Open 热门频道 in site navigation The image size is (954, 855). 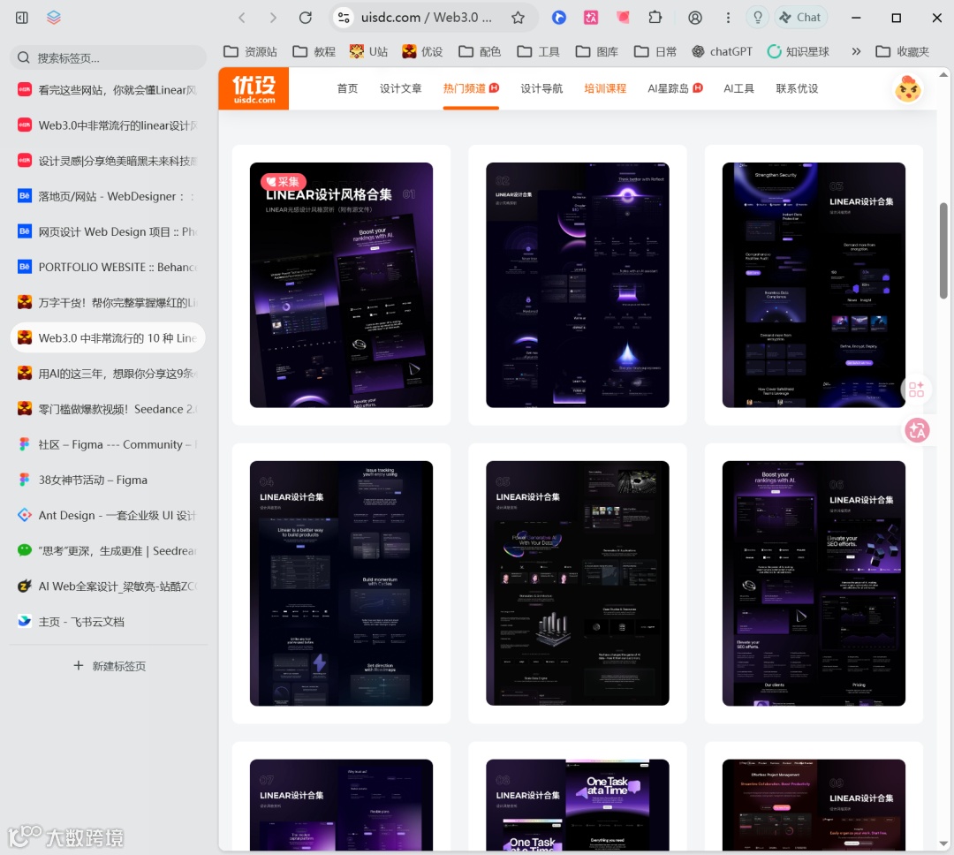(470, 89)
